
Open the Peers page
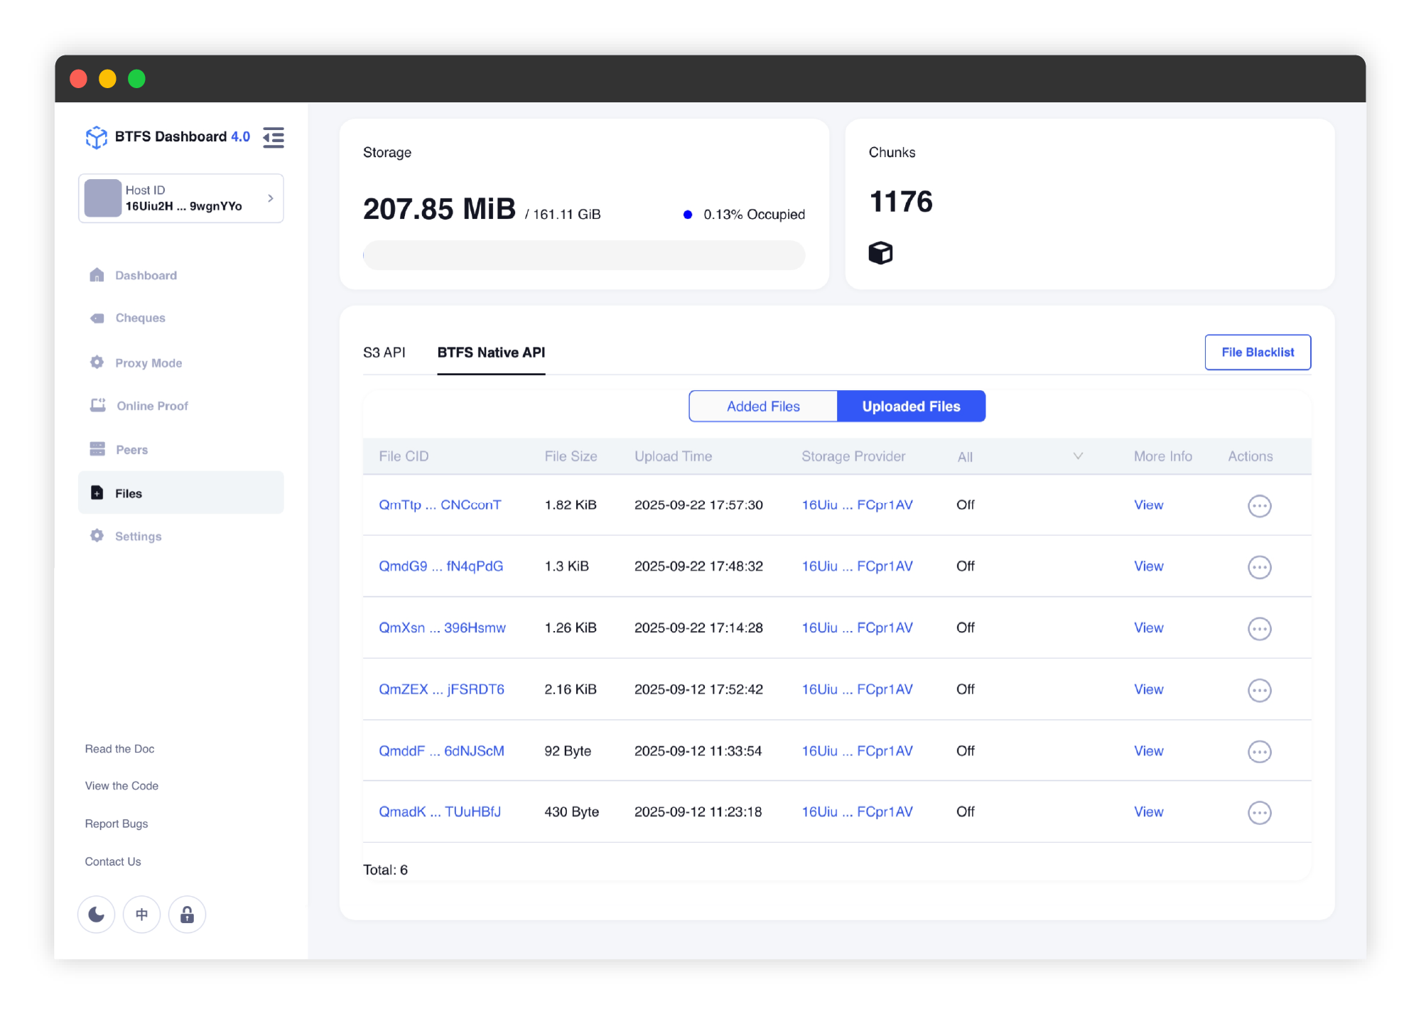coord(131,450)
